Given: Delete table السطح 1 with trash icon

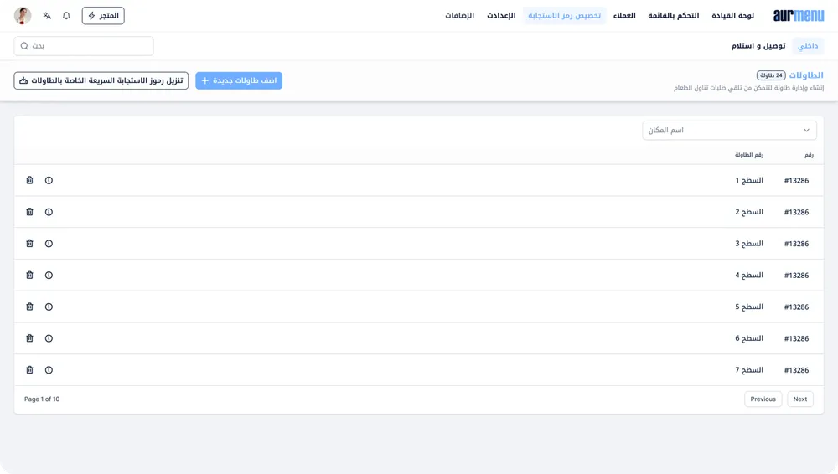Looking at the screenshot, I should pos(30,180).
